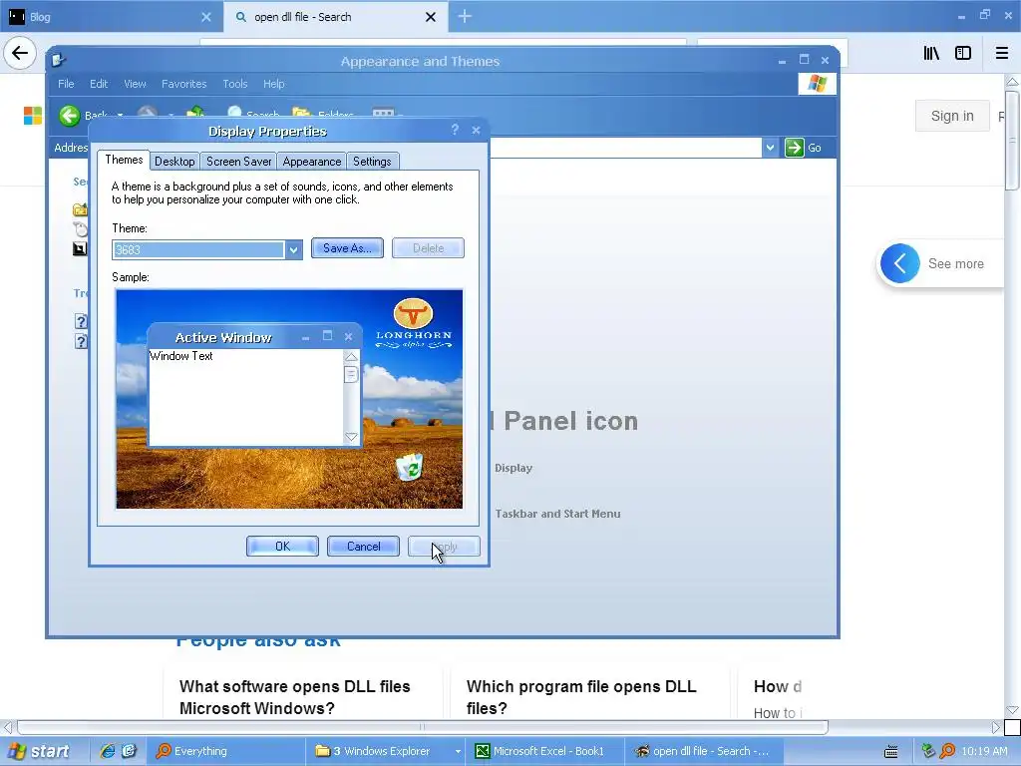Click the Display link in Control Panel
The image size is (1021, 766).
(x=513, y=468)
